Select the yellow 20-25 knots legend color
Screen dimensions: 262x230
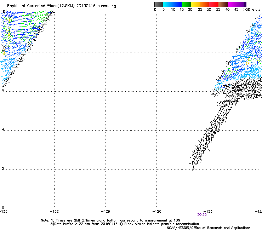pos(195,4)
